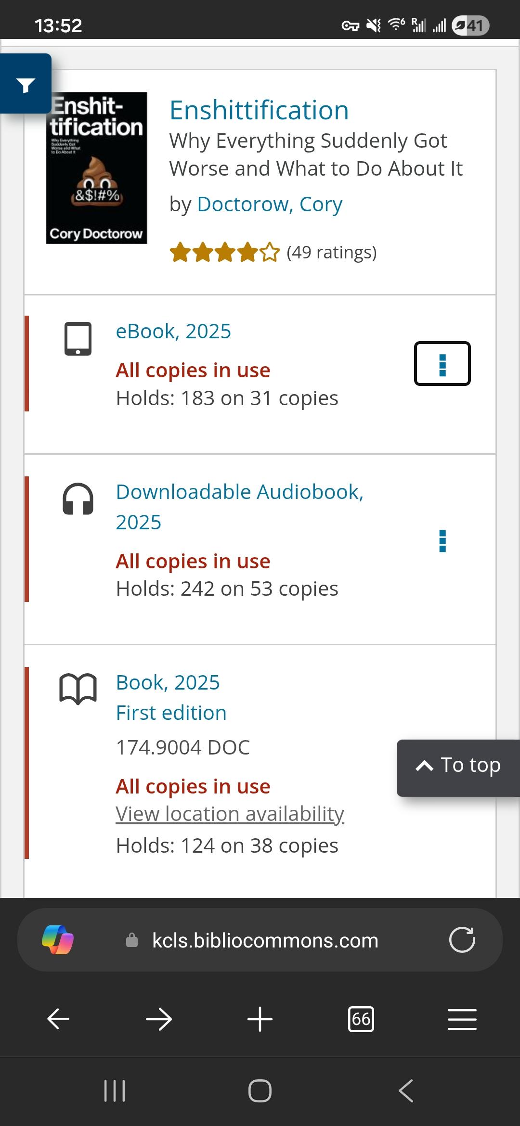520x1126 pixels.
Task: Open the Enshittification title link
Action: (x=259, y=110)
